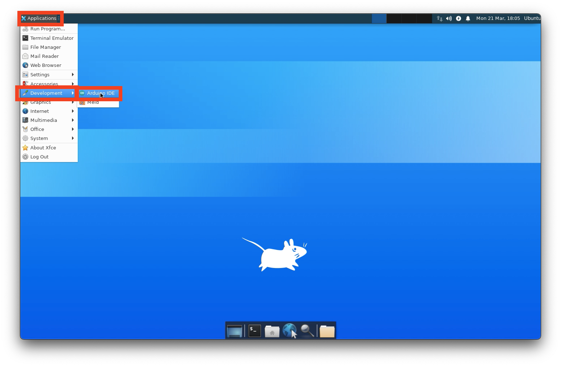
Task: Open the home folder icon in the dock
Action: (x=272, y=330)
